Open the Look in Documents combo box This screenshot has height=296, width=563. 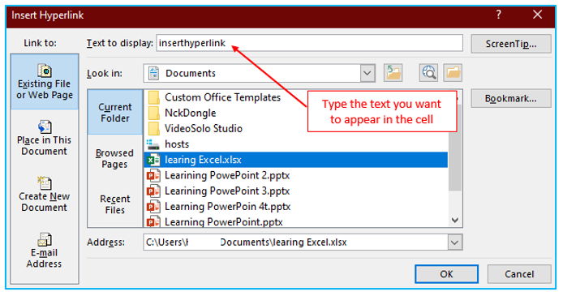click(x=260, y=73)
